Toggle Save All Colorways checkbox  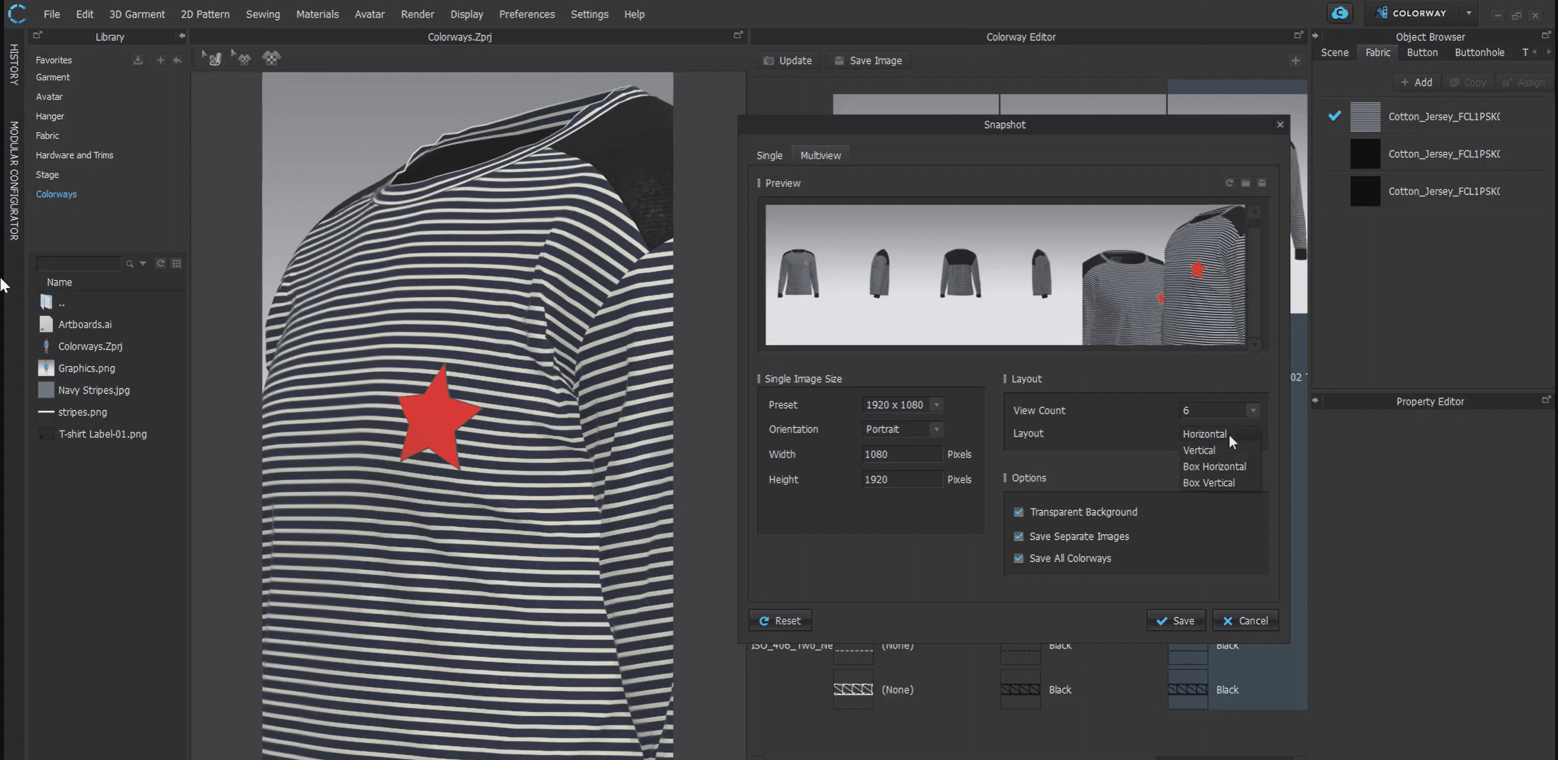[1019, 558]
